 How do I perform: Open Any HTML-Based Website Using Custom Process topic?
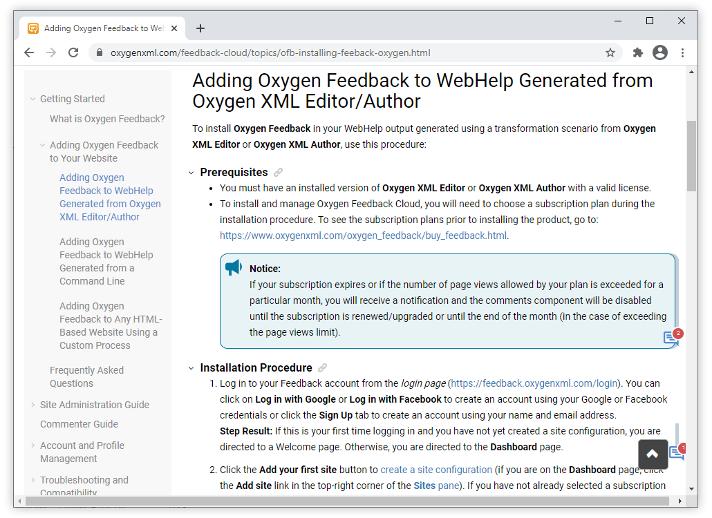[111, 326]
